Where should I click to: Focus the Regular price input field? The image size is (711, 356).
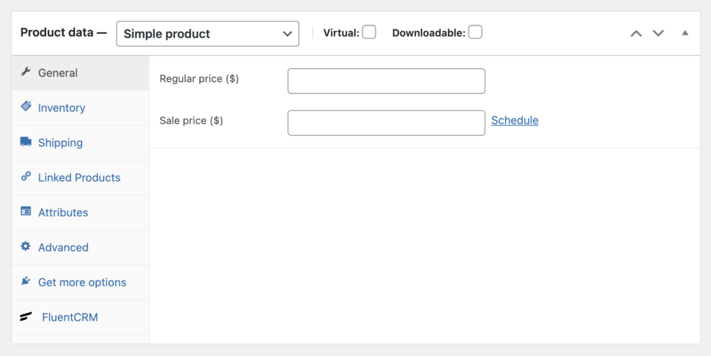(x=386, y=80)
